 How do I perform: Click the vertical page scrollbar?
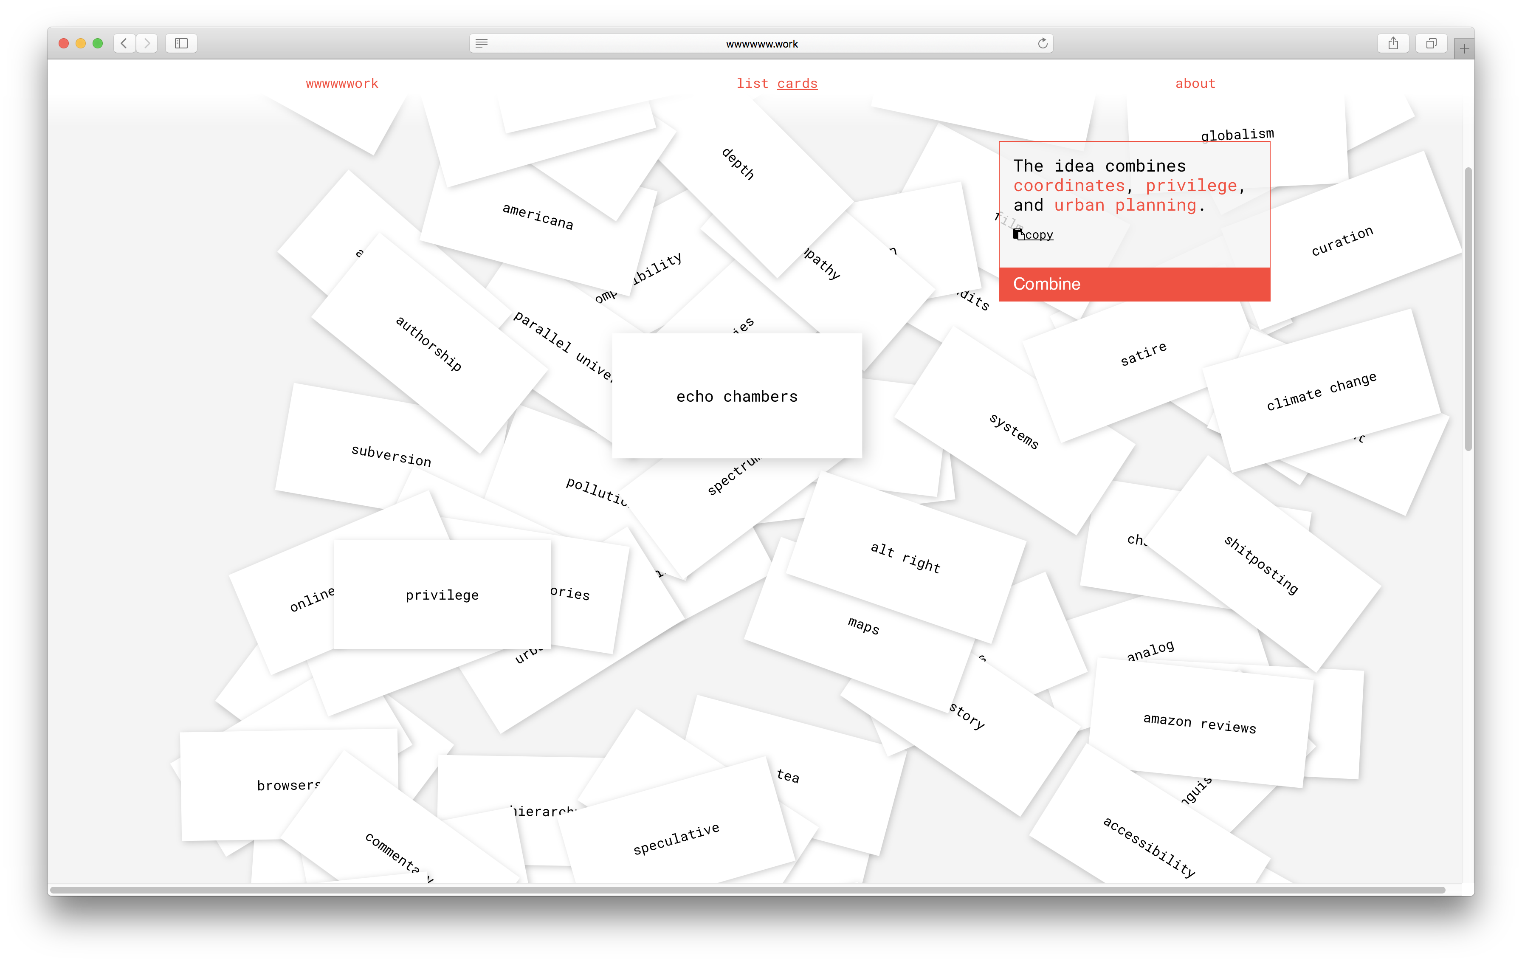(1468, 309)
